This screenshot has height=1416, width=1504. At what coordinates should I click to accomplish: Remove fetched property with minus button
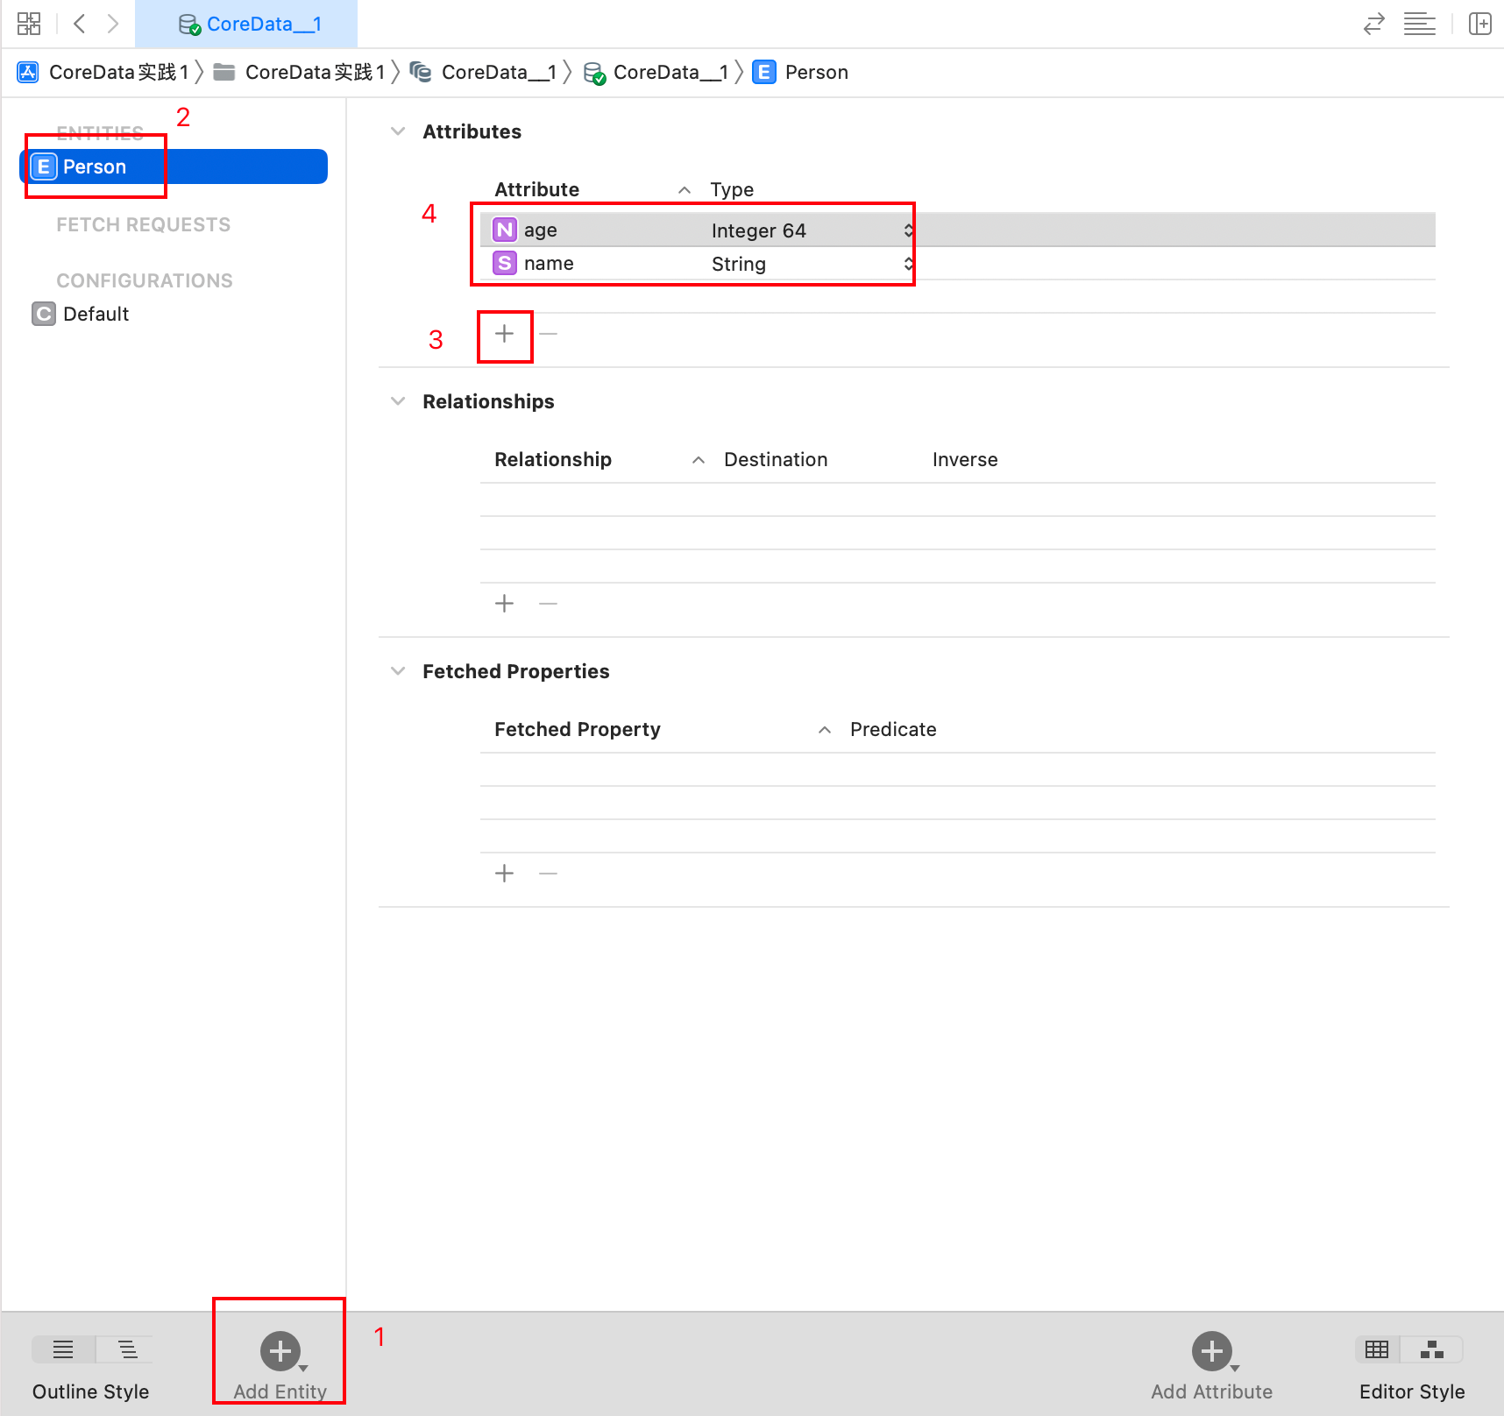click(x=549, y=874)
